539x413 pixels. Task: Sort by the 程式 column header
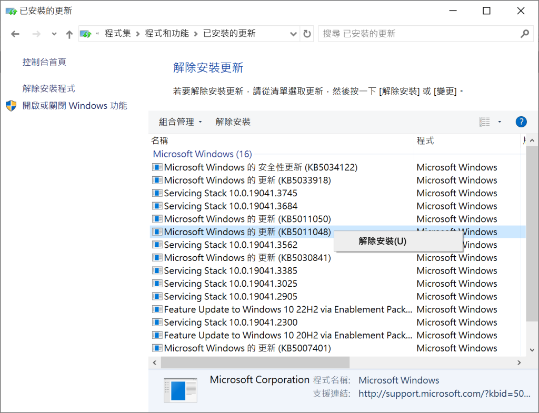(x=467, y=140)
